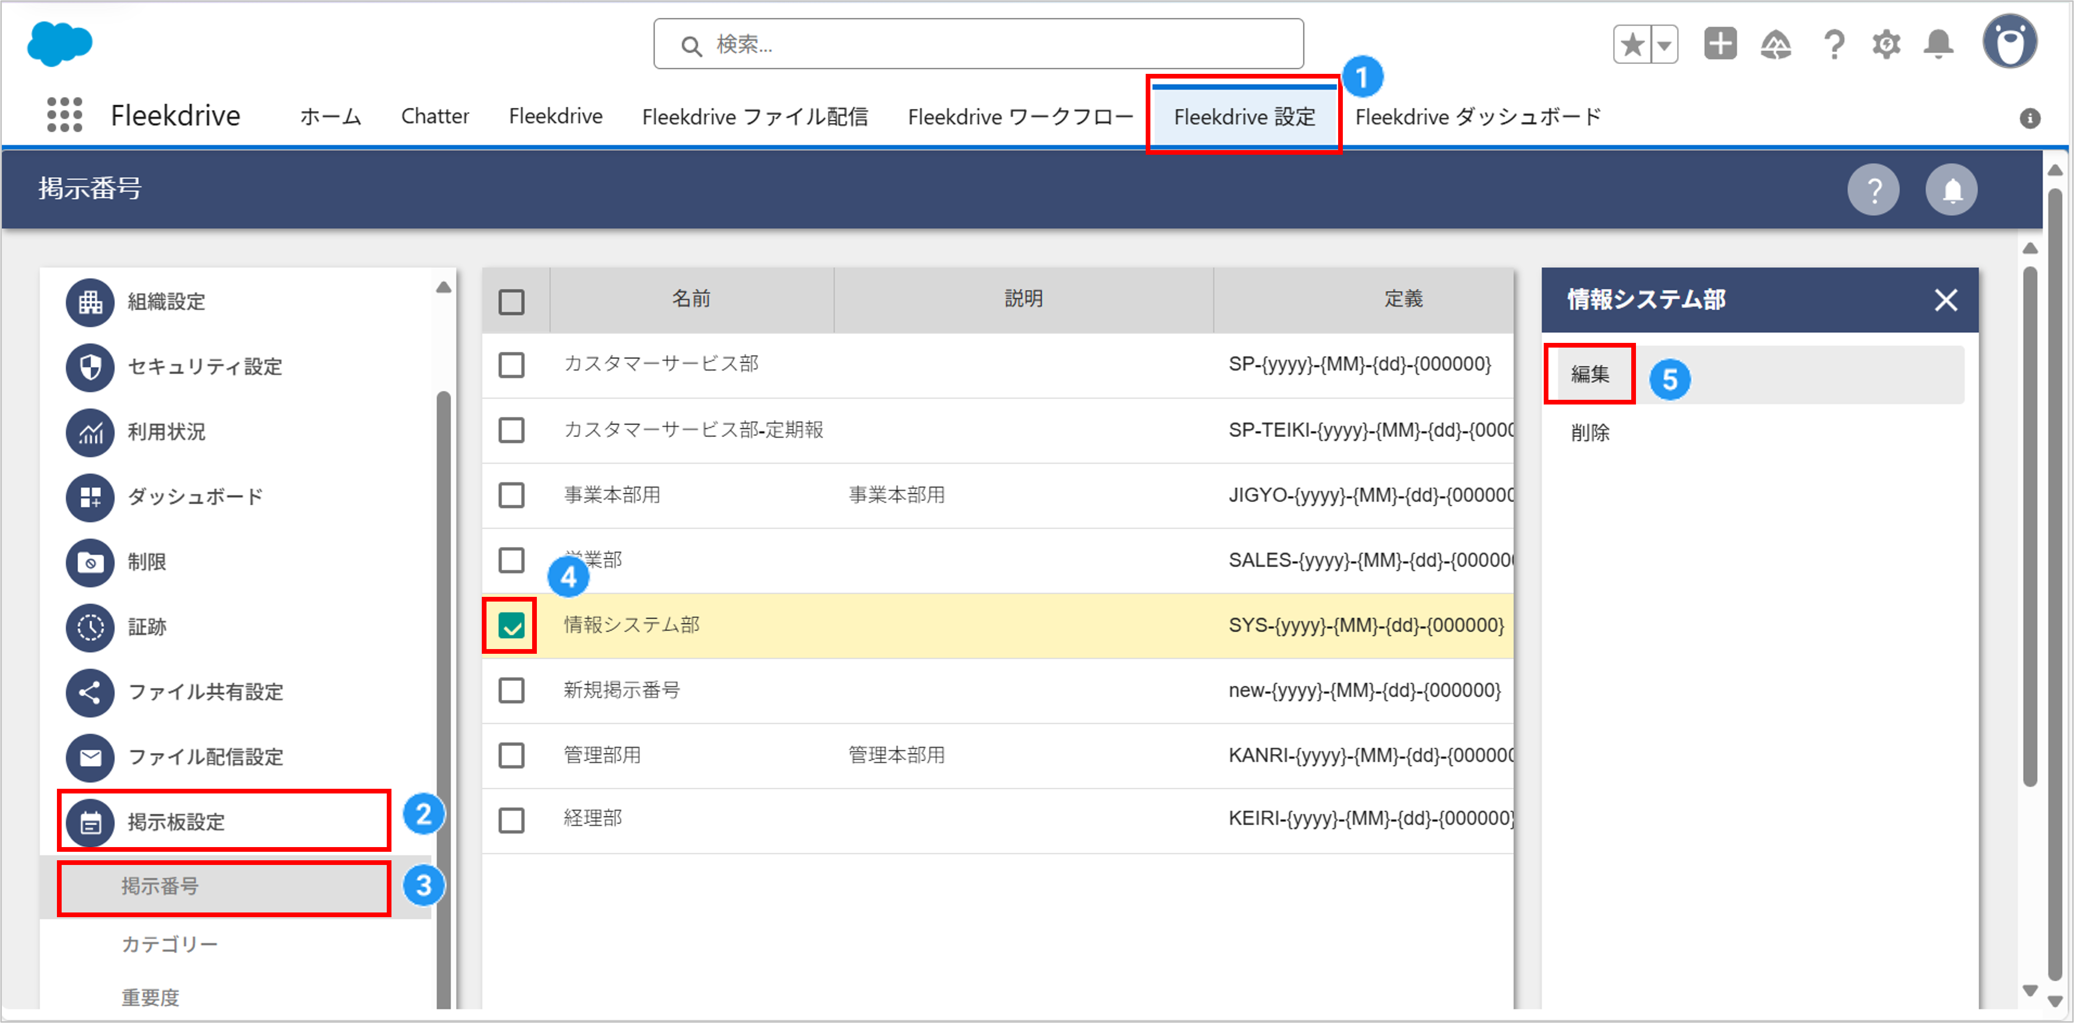Click the 管理本部用 description cell

[x=896, y=755]
